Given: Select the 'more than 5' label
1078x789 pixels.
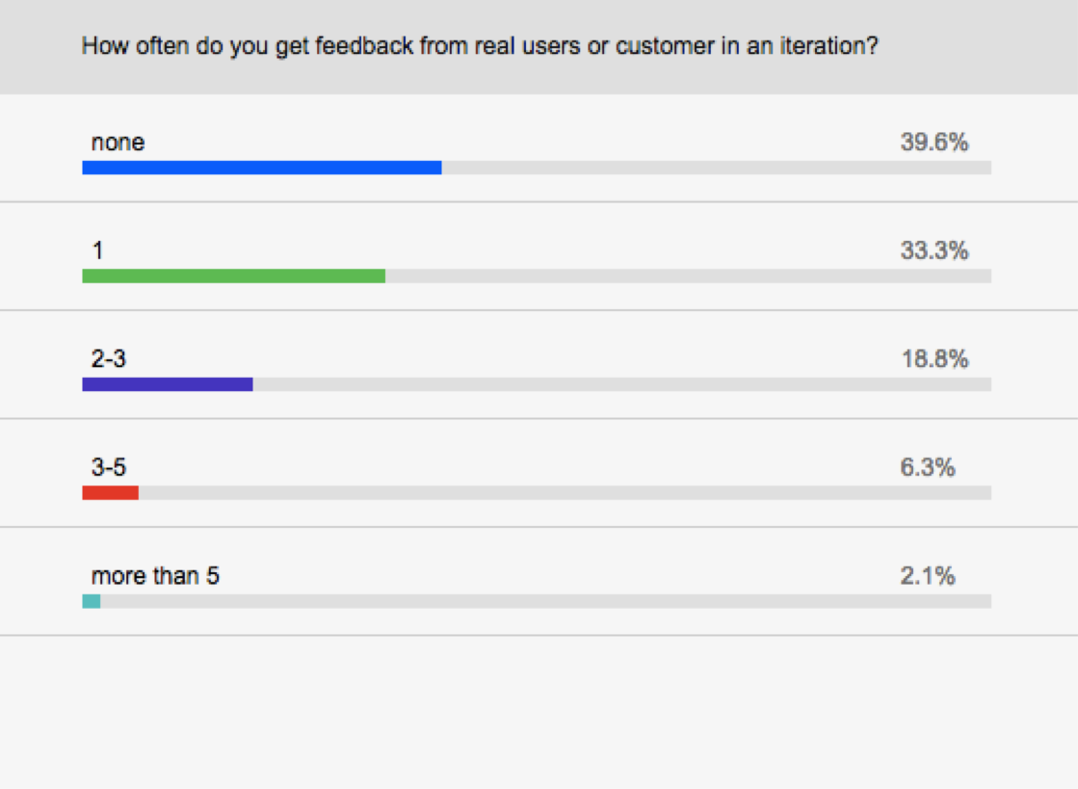Looking at the screenshot, I should [x=155, y=576].
